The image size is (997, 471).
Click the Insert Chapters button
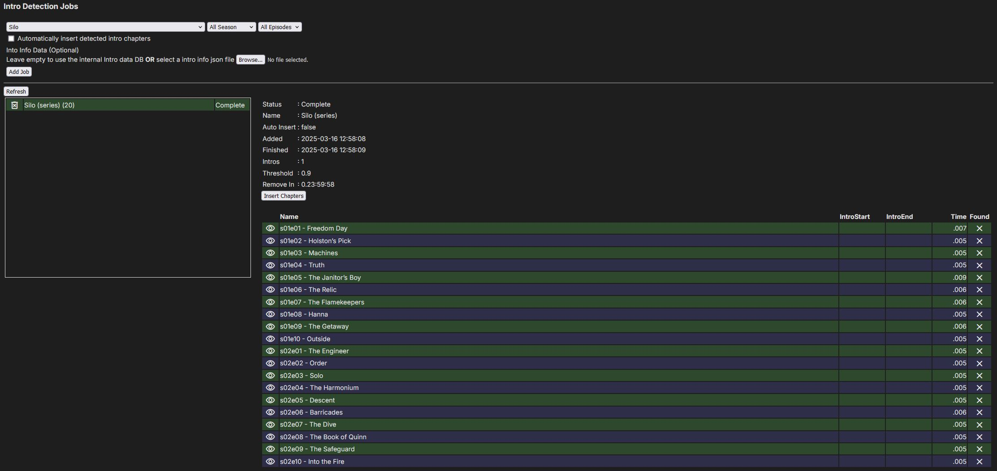pos(284,196)
